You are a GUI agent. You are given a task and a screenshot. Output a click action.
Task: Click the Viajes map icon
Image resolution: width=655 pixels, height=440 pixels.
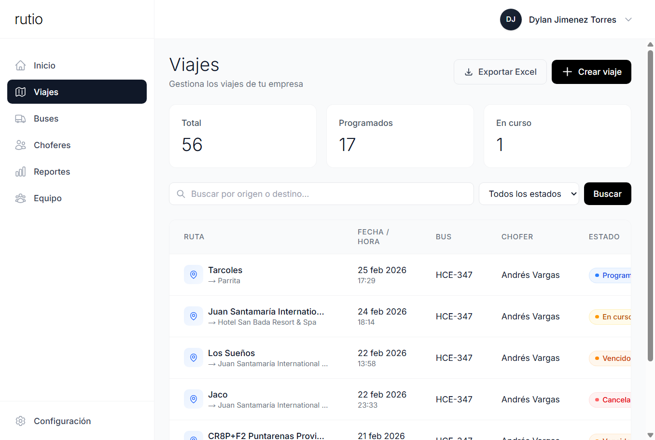coord(20,92)
